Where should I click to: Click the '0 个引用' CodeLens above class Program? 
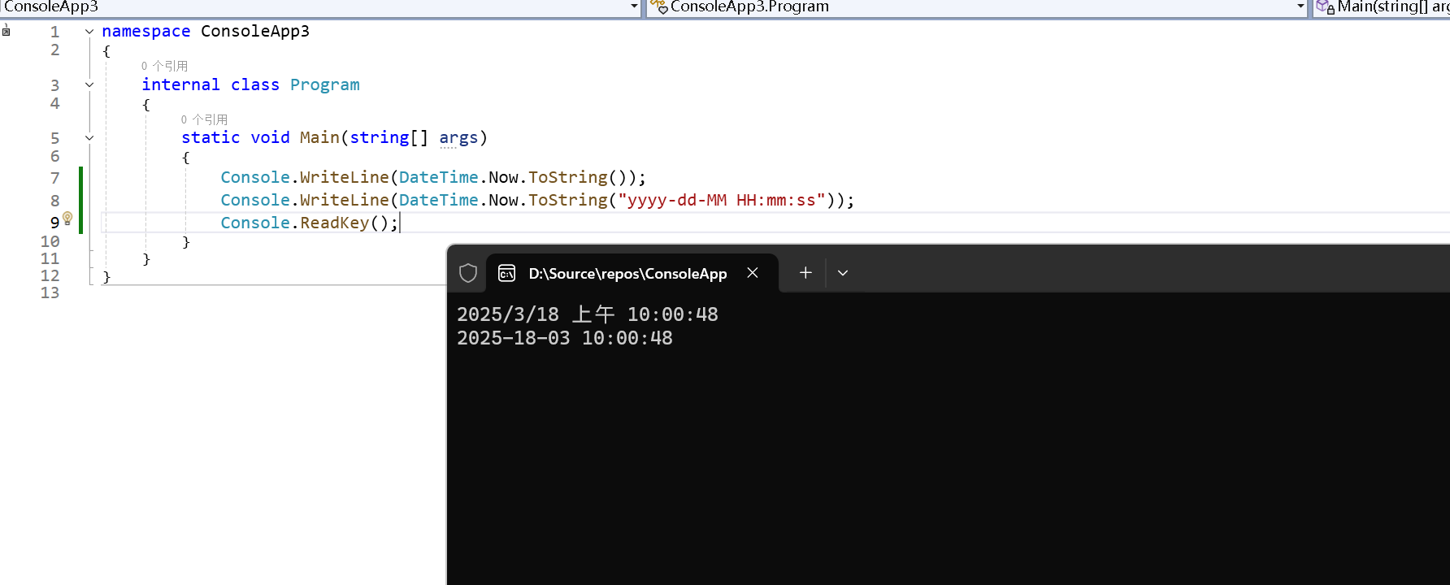[164, 66]
